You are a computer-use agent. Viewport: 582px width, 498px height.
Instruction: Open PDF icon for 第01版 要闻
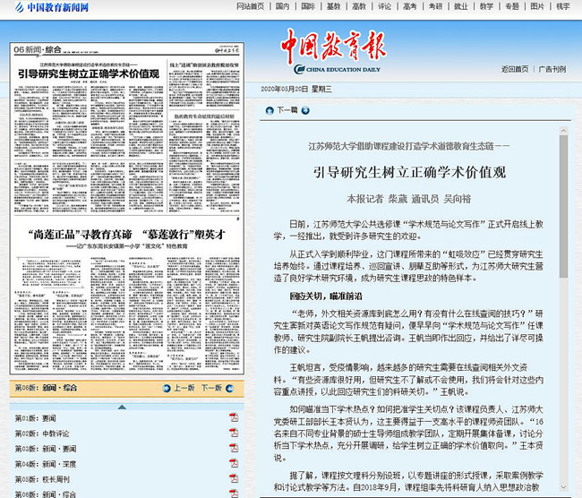tap(234, 418)
